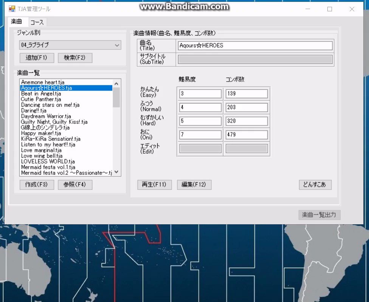Select LOVELESS WORLD.tja in song list
Screen dimensions: 369x302
[x=66, y=162]
